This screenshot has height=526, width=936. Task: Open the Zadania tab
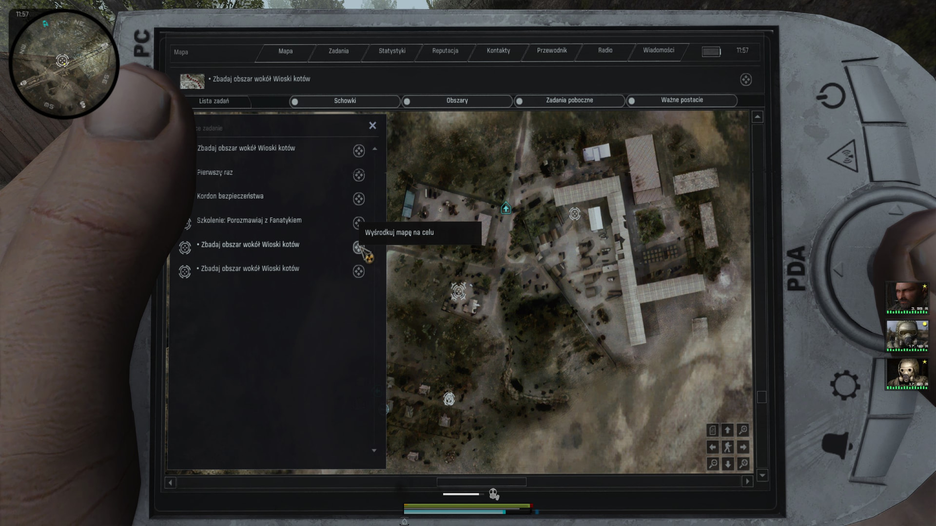click(338, 51)
